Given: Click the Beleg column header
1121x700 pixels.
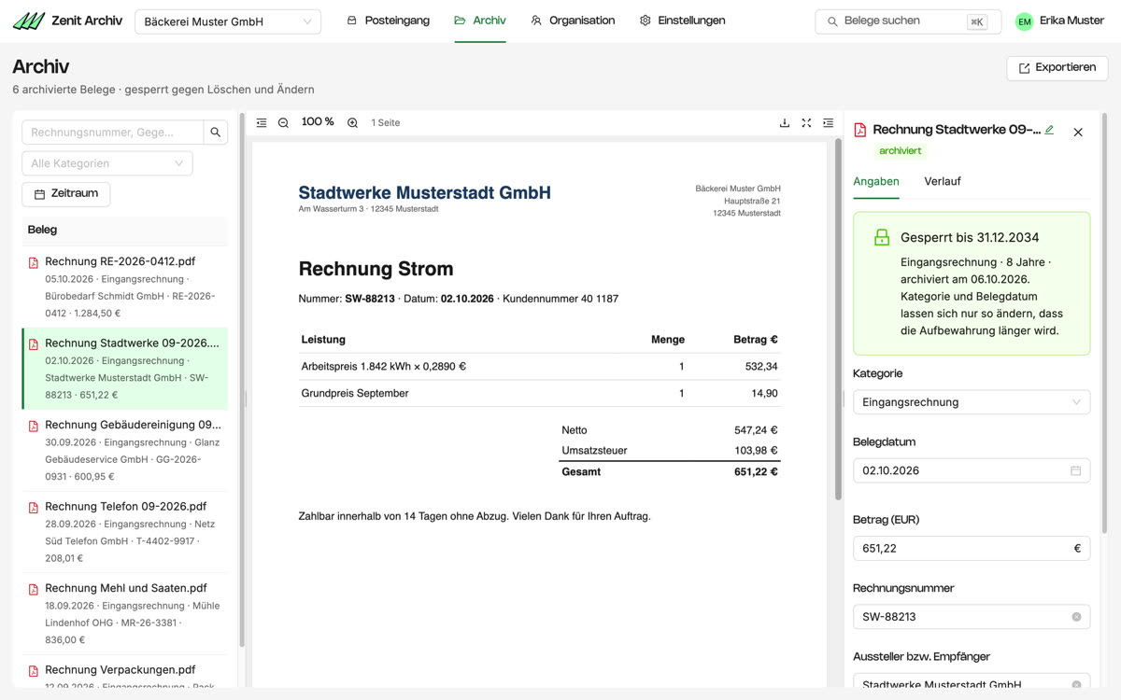Looking at the screenshot, I should tap(124, 230).
